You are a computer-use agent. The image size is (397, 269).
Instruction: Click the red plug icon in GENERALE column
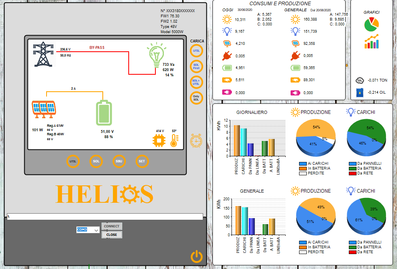tap(295, 56)
